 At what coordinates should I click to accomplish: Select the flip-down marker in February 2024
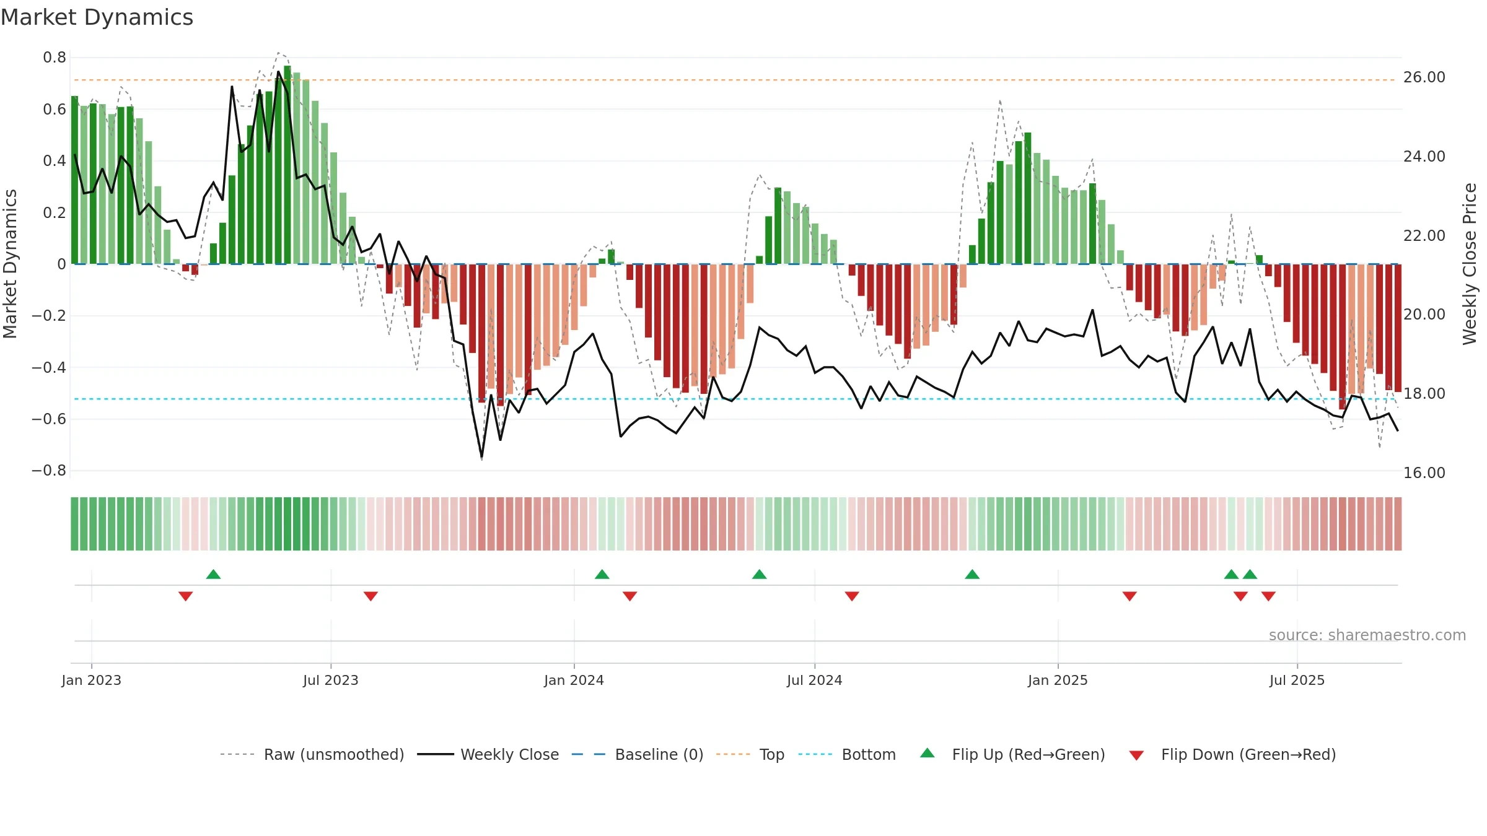coord(630,596)
